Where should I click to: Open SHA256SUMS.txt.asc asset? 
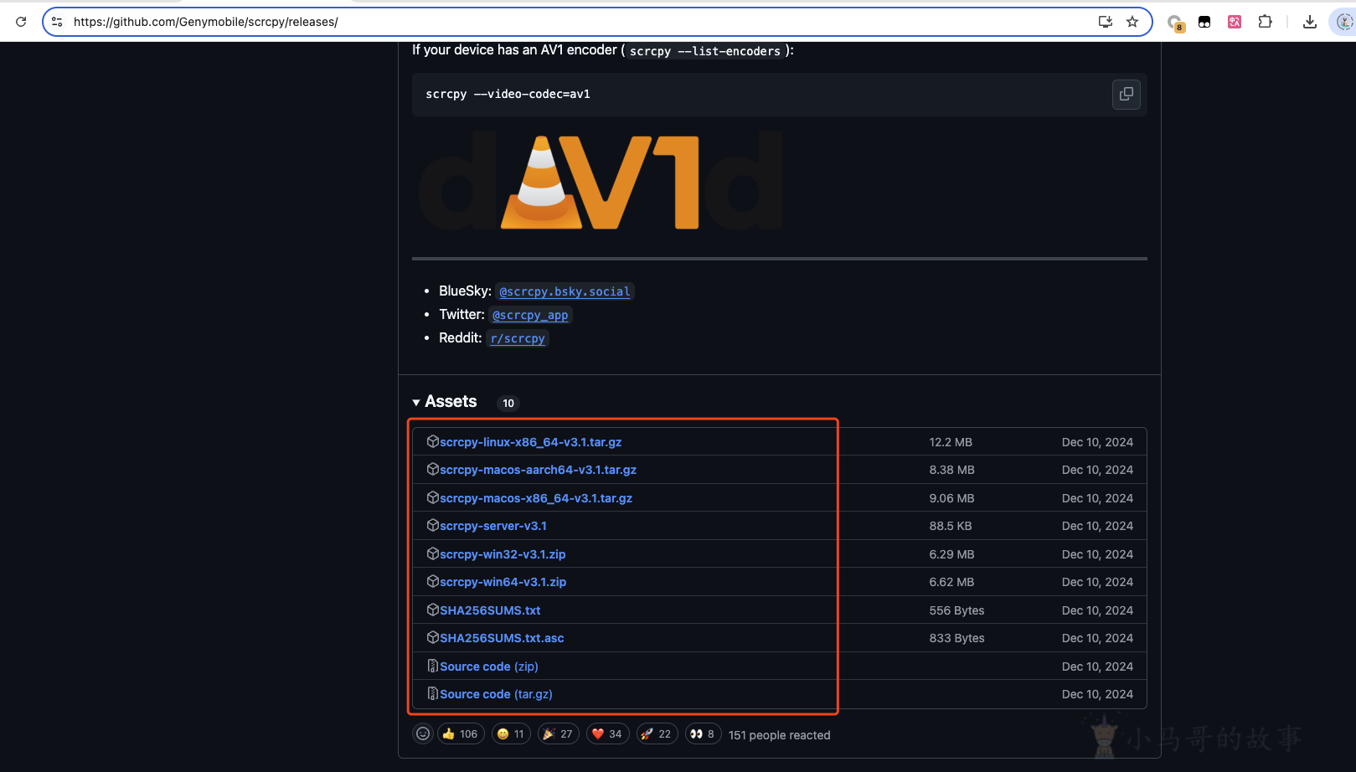point(502,638)
